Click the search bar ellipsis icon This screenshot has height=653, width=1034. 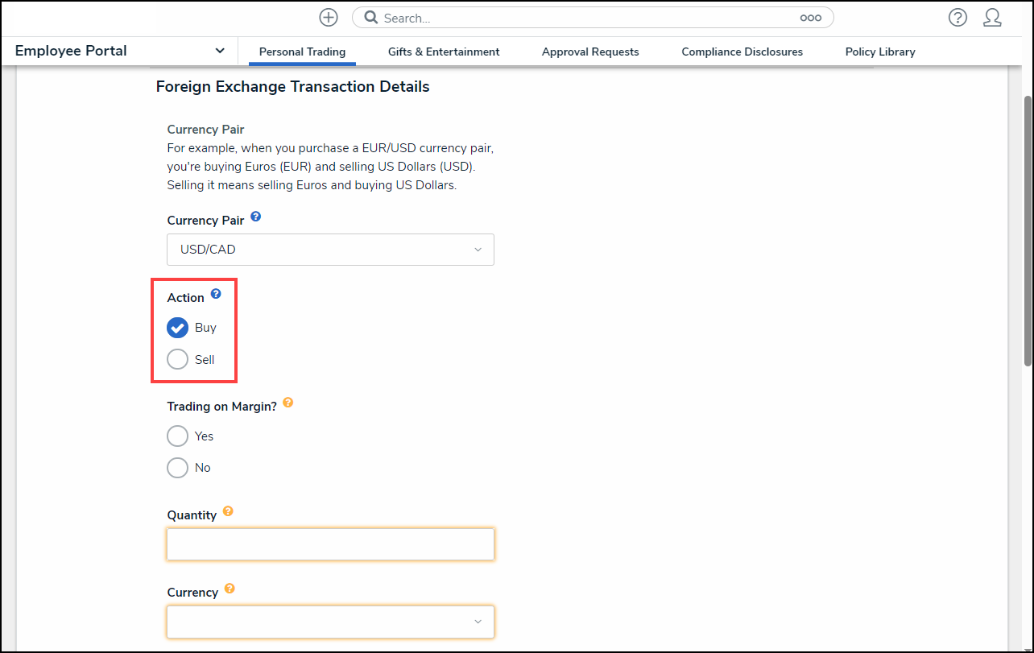(810, 18)
